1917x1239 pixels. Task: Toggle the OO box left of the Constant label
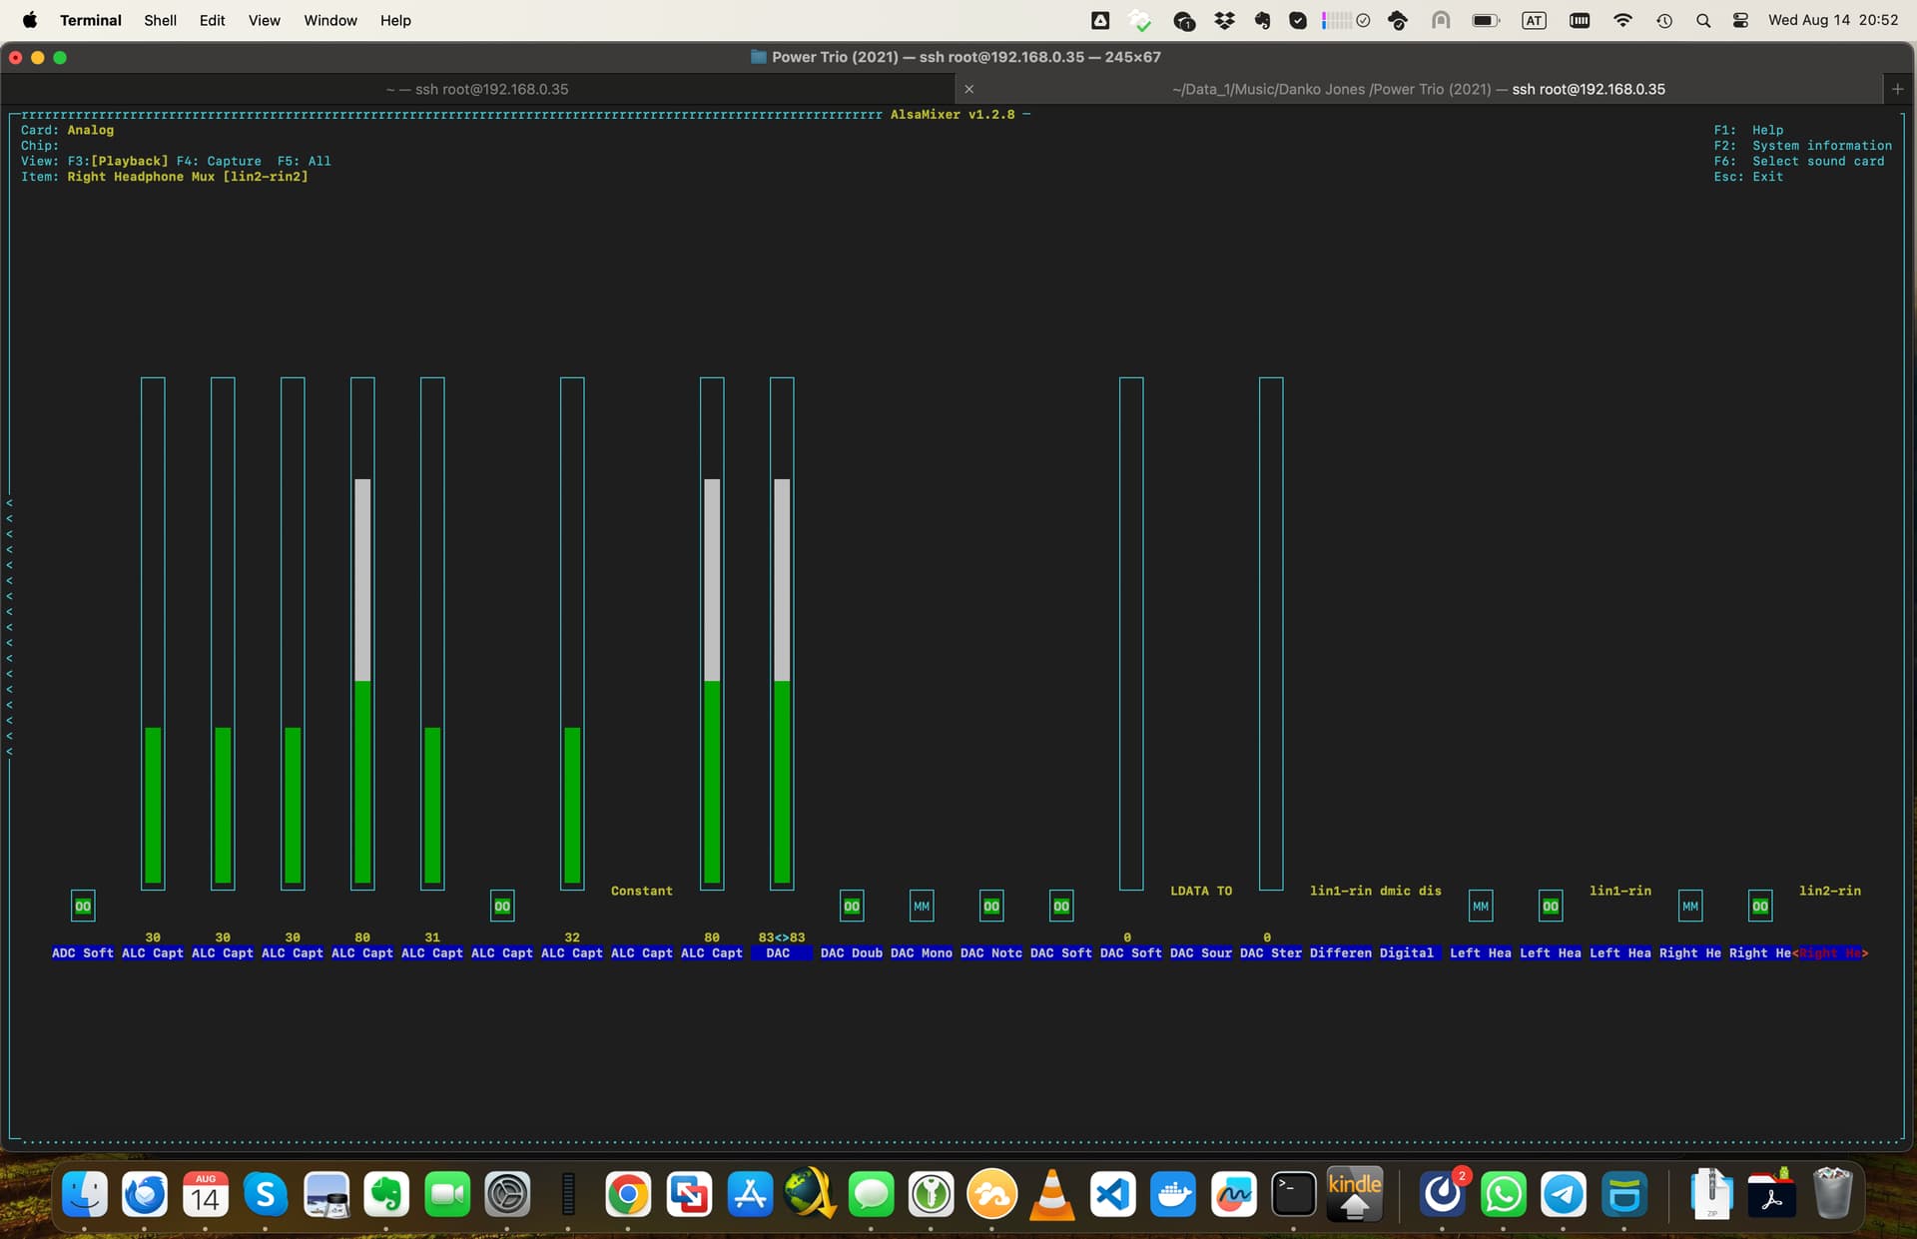click(502, 907)
